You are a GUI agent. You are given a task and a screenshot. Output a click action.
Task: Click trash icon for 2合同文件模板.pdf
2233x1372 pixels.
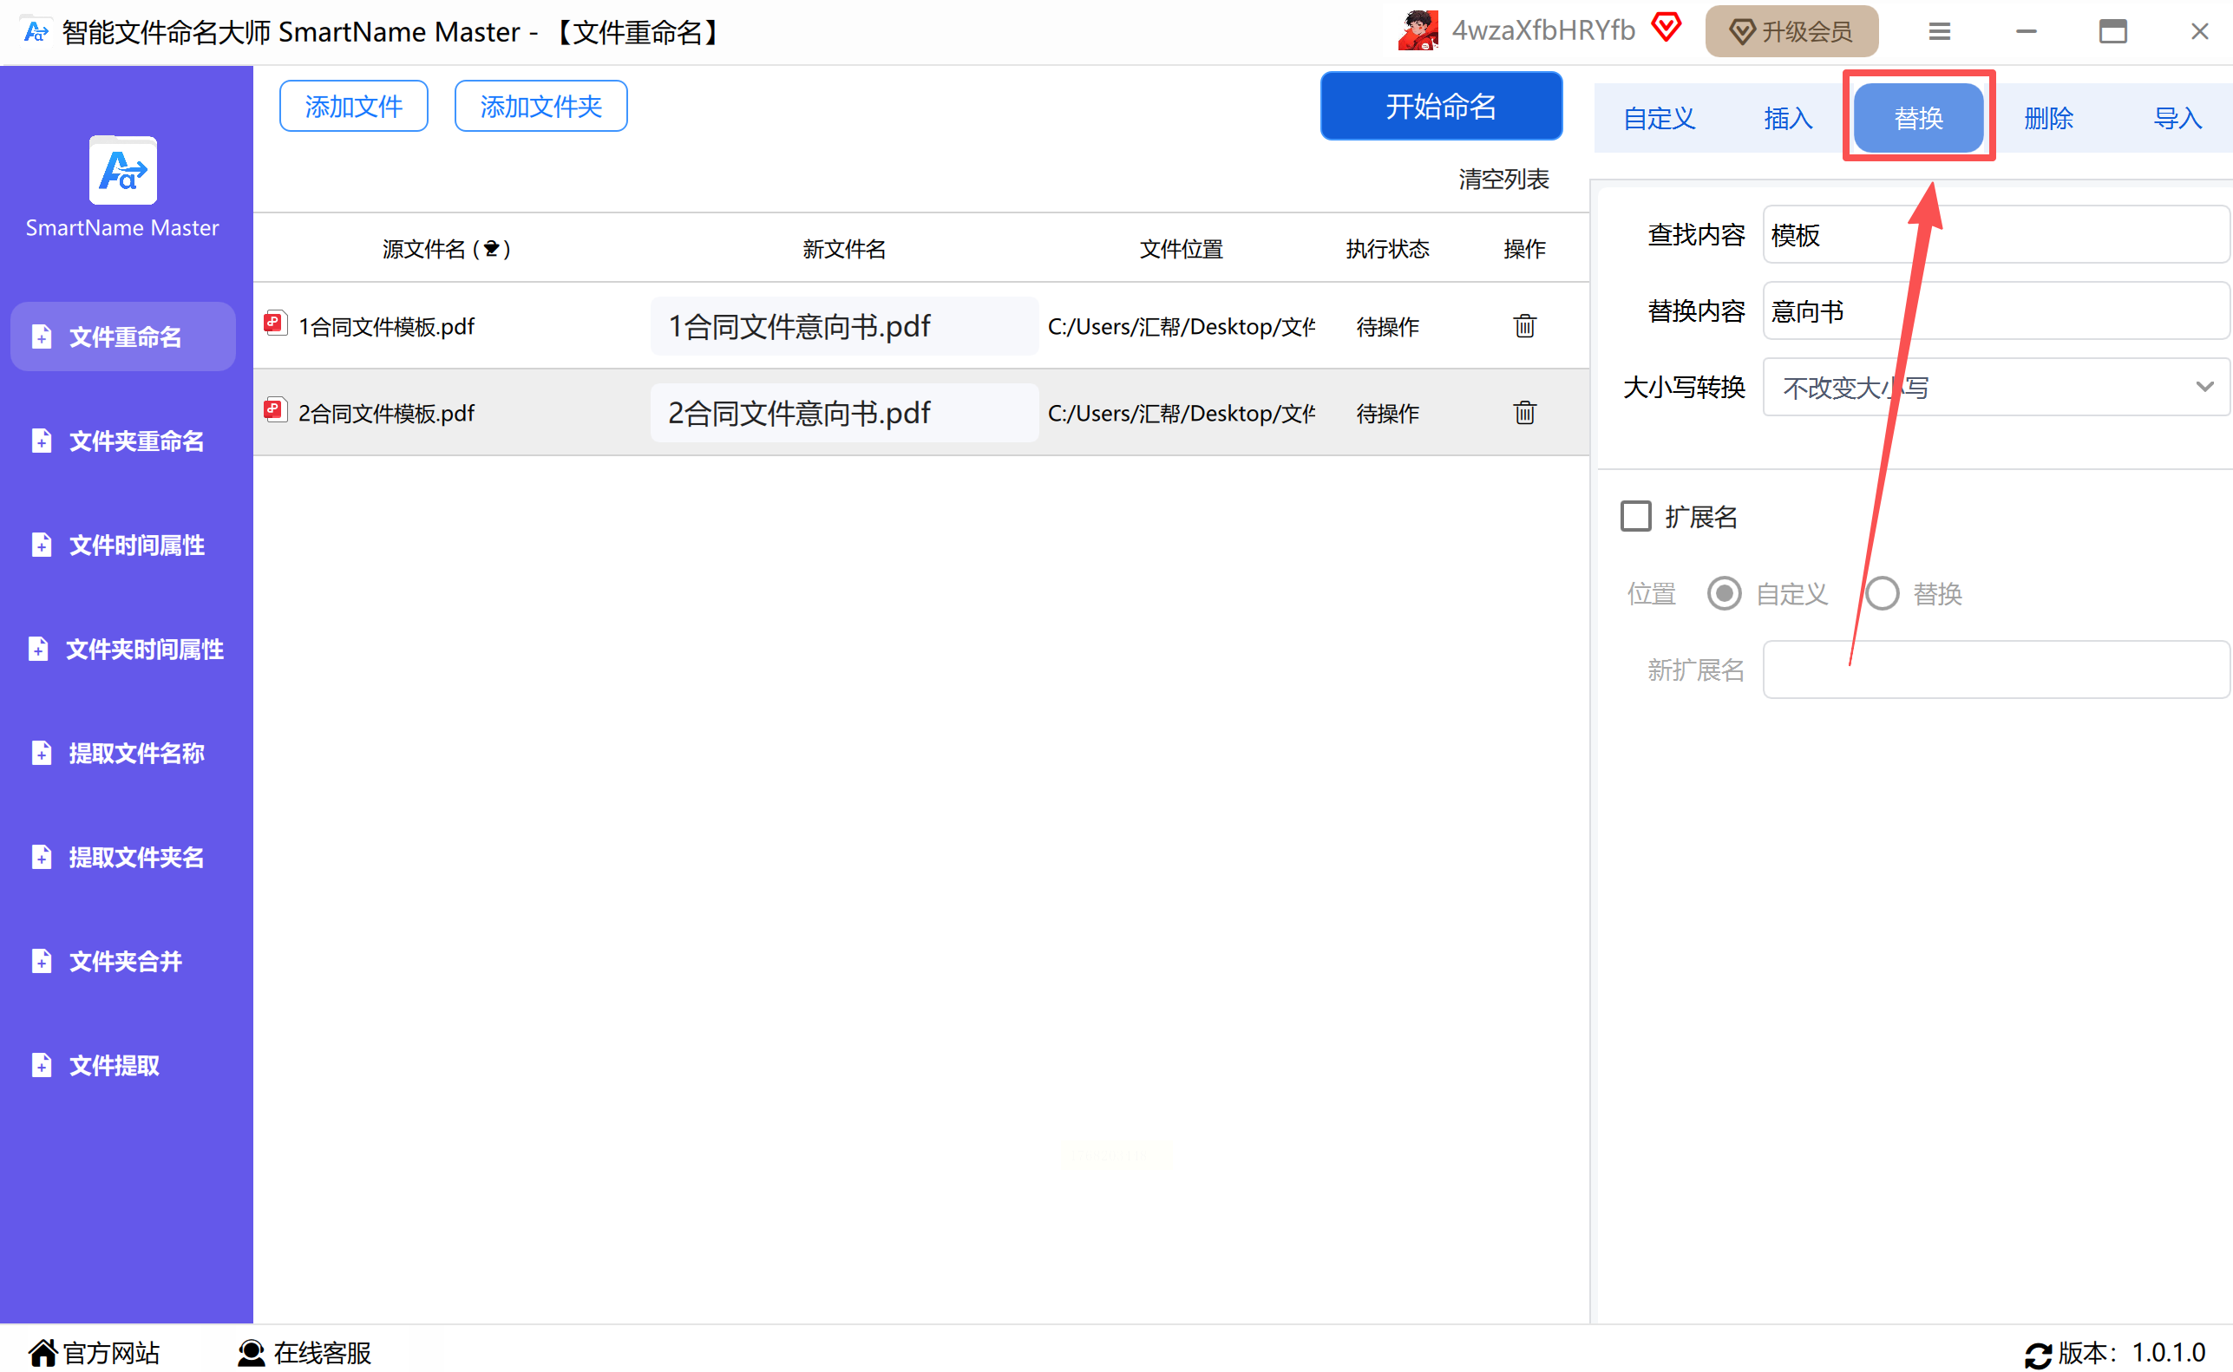[x=1524, y=413]
